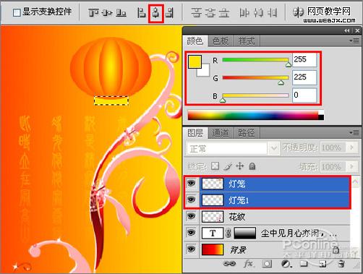Create a new layer
Viewport: 363px width, 274px height.
coord(323,264)
